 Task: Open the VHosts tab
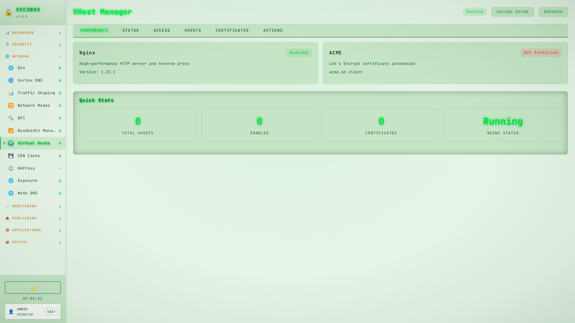click(x=193, y=31)
